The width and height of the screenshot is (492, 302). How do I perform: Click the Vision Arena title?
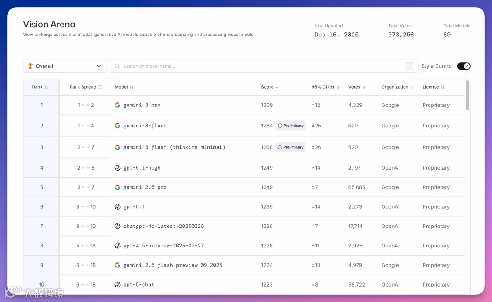(49, 24)
